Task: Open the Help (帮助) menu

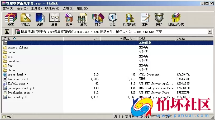Action: (82, 8)
